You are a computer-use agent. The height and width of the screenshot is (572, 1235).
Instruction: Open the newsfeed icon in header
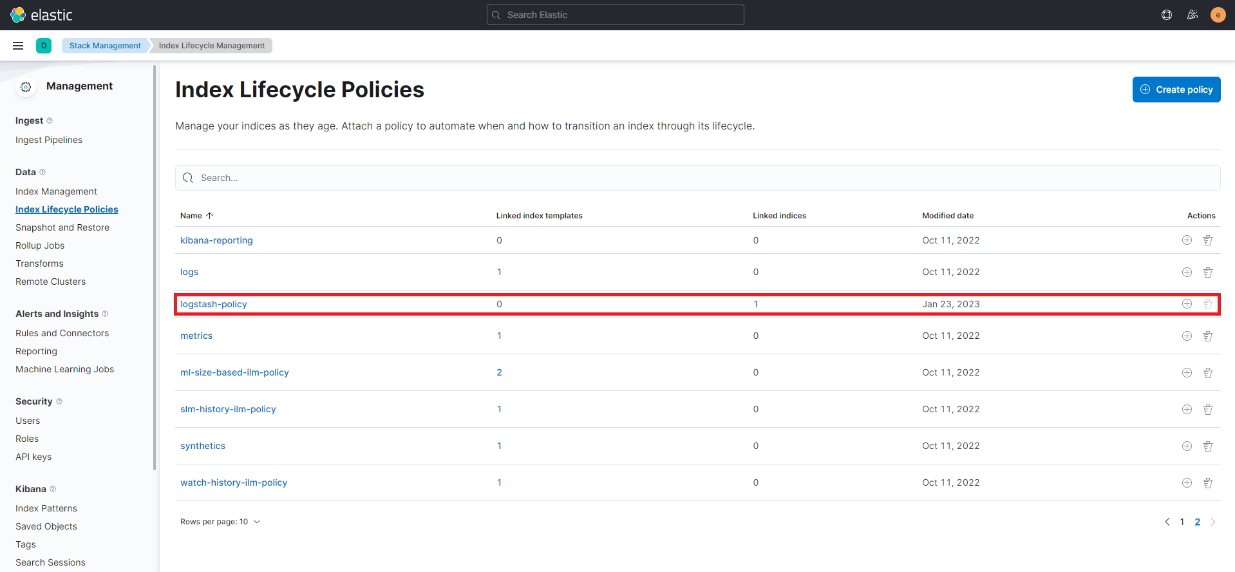(1192, 15)
